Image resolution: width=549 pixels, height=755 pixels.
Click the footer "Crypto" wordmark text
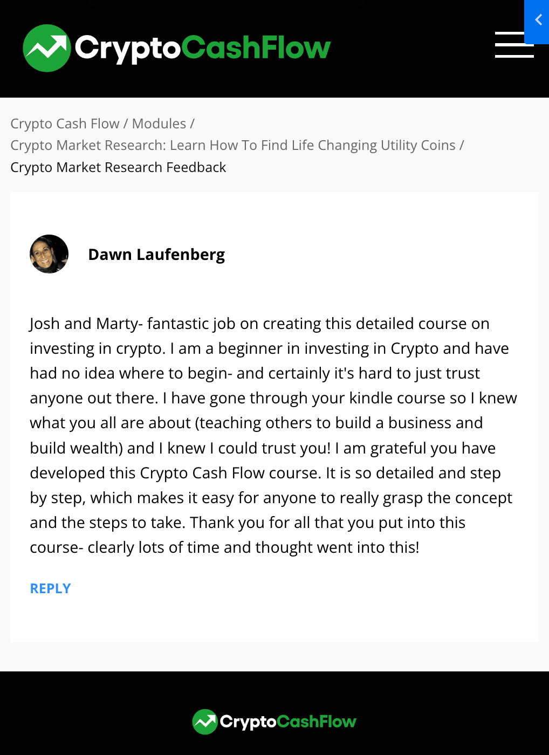[248, 722]
